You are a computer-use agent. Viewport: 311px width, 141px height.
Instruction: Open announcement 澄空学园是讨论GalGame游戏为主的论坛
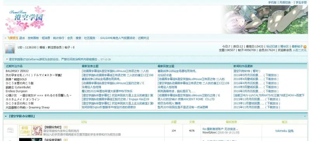point(54,59)
